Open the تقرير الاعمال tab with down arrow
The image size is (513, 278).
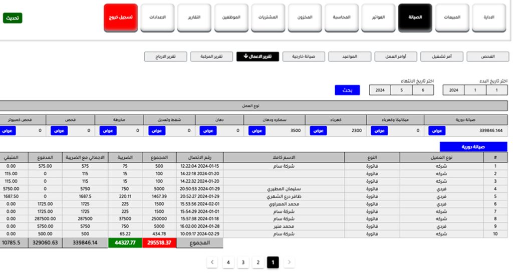(x=258, y=57)
